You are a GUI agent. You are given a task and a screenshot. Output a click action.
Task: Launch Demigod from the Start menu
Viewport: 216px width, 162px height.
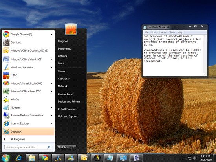point(28,42)
